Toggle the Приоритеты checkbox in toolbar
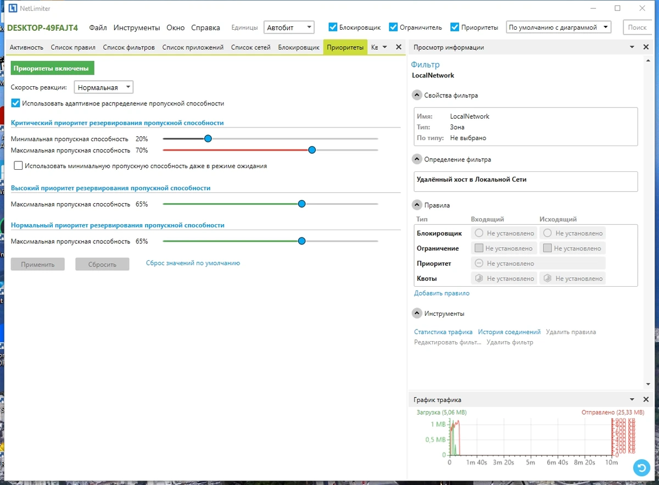 click(x=455, y=27)
